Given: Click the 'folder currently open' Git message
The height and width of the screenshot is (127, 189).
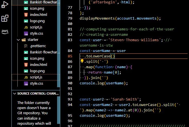Looking at the screenshot, I should (34, 113).
